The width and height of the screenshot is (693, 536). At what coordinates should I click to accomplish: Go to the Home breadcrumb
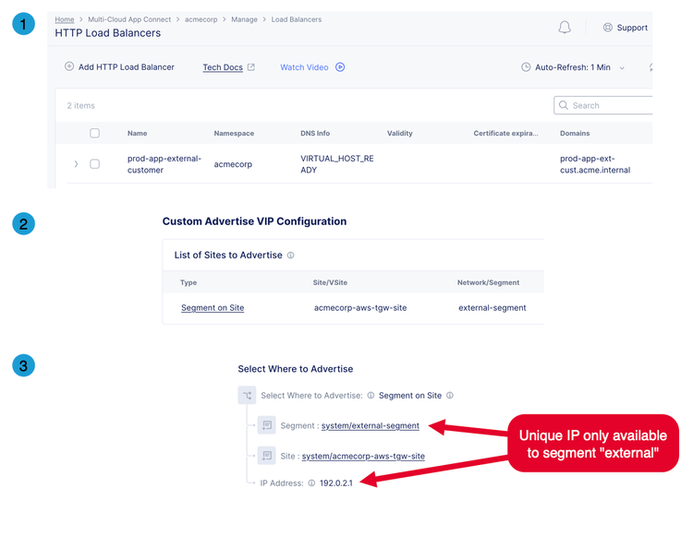tap(65, 19)
